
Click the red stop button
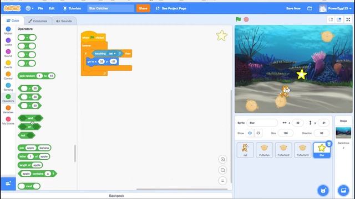point(246,19)
